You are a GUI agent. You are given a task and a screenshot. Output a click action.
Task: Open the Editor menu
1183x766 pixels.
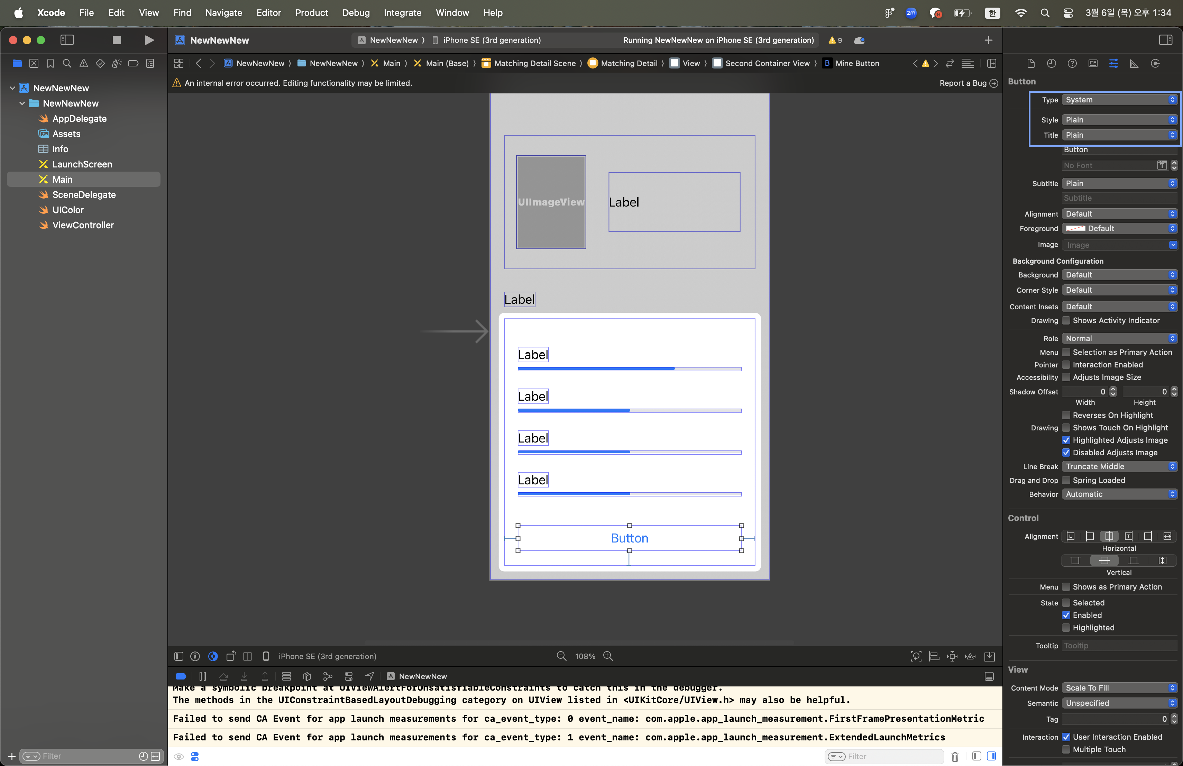(x=268, y=12)
